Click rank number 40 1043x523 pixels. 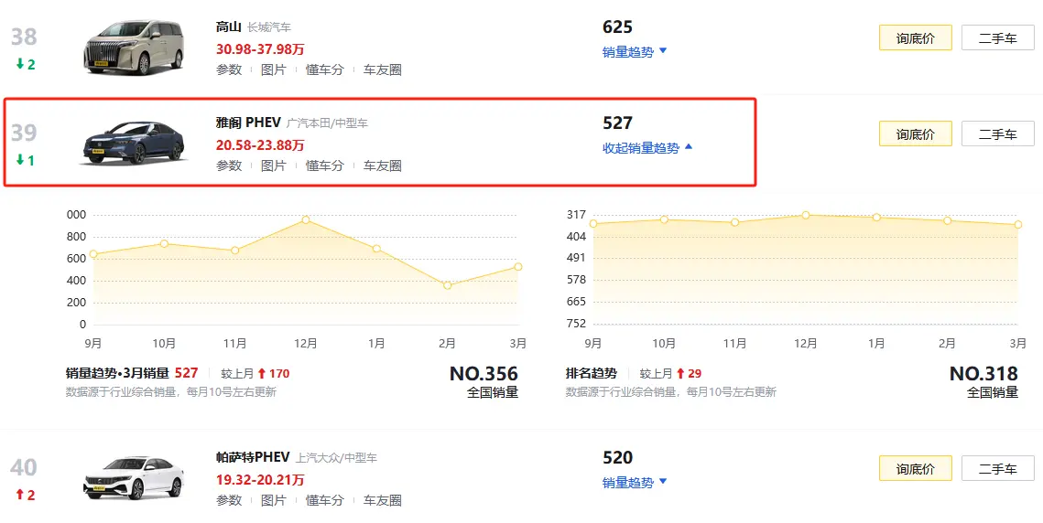pos(24,467)
